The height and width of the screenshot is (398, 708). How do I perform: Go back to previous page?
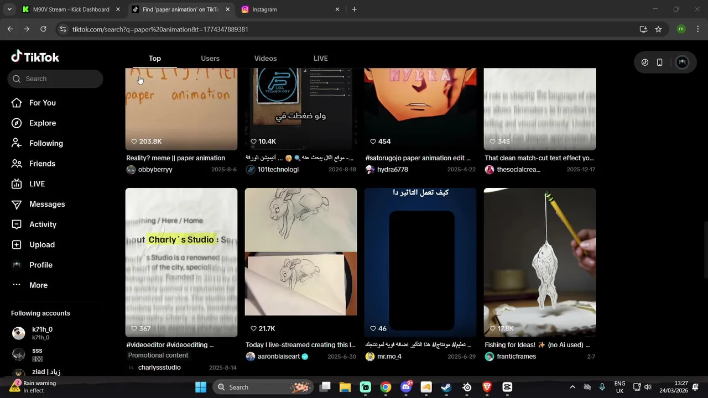pyautogui.click(x=10, y=29)
